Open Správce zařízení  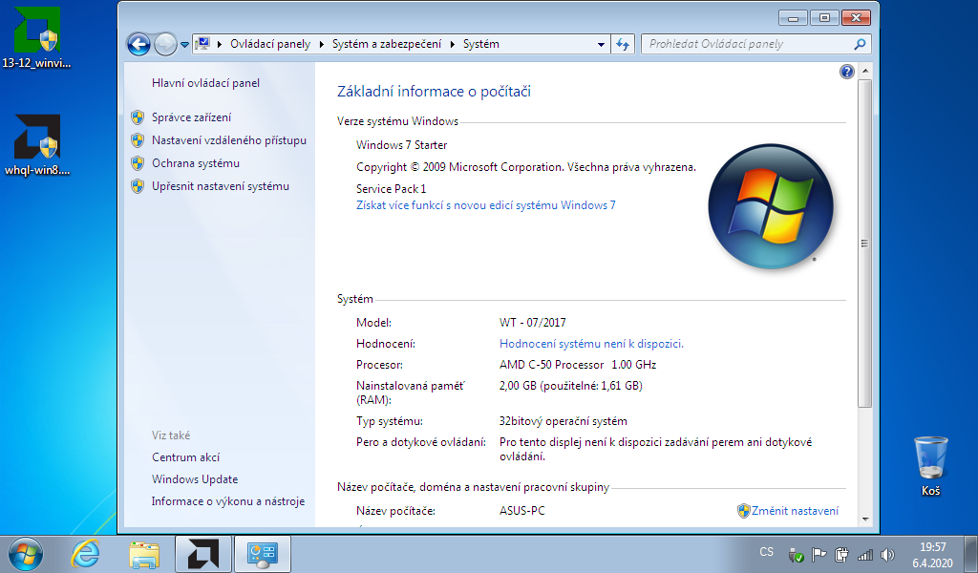pyautogui.click(x=191, y=117)
